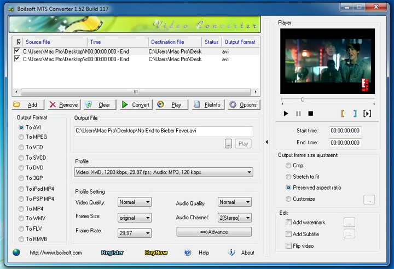Viewport: 394px width, 269px height.
Task: Stop playback with the square stop button
Action: coord(310,114)
